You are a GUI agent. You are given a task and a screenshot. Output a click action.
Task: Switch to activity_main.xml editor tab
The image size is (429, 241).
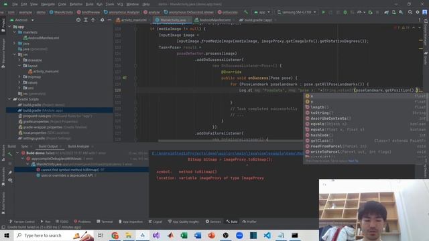[x=133, y=20]
